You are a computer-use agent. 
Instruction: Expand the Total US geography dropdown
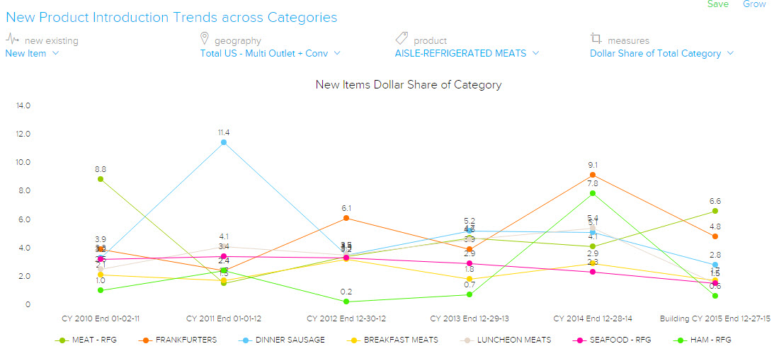pos(271,53)
